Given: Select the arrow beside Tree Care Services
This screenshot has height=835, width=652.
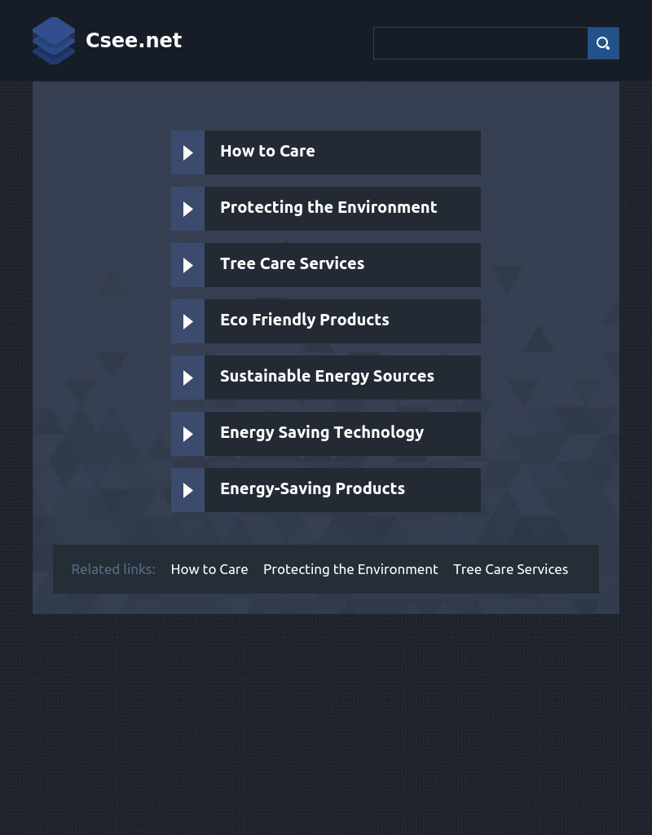Looking at the screenshot, I should (187, 265).
